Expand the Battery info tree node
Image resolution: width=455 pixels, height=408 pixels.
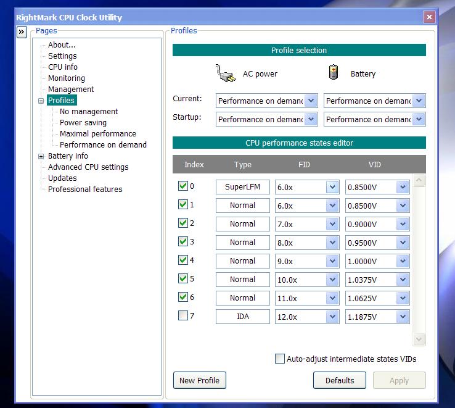[41, 156]
